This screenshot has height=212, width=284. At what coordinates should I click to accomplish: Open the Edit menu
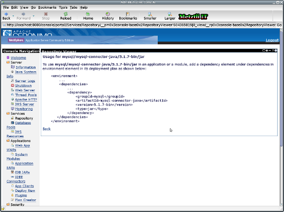(14, 7)
